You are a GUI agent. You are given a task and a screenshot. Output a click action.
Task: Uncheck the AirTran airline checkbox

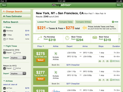[5, 88]
